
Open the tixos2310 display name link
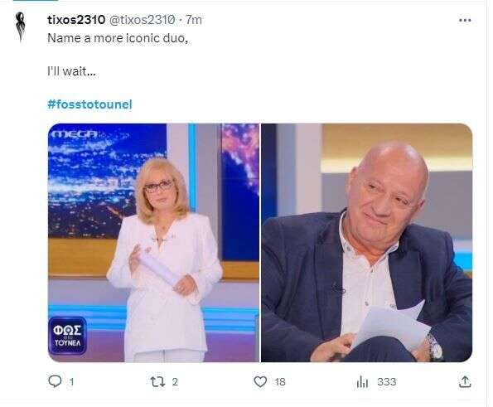click(x=76, y=20)
